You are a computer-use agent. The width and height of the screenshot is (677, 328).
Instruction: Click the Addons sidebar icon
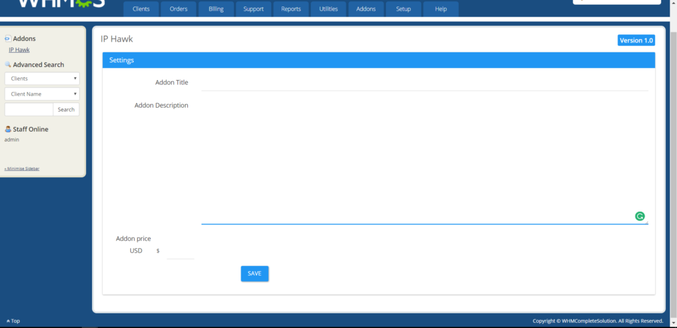tap(8, 39)
